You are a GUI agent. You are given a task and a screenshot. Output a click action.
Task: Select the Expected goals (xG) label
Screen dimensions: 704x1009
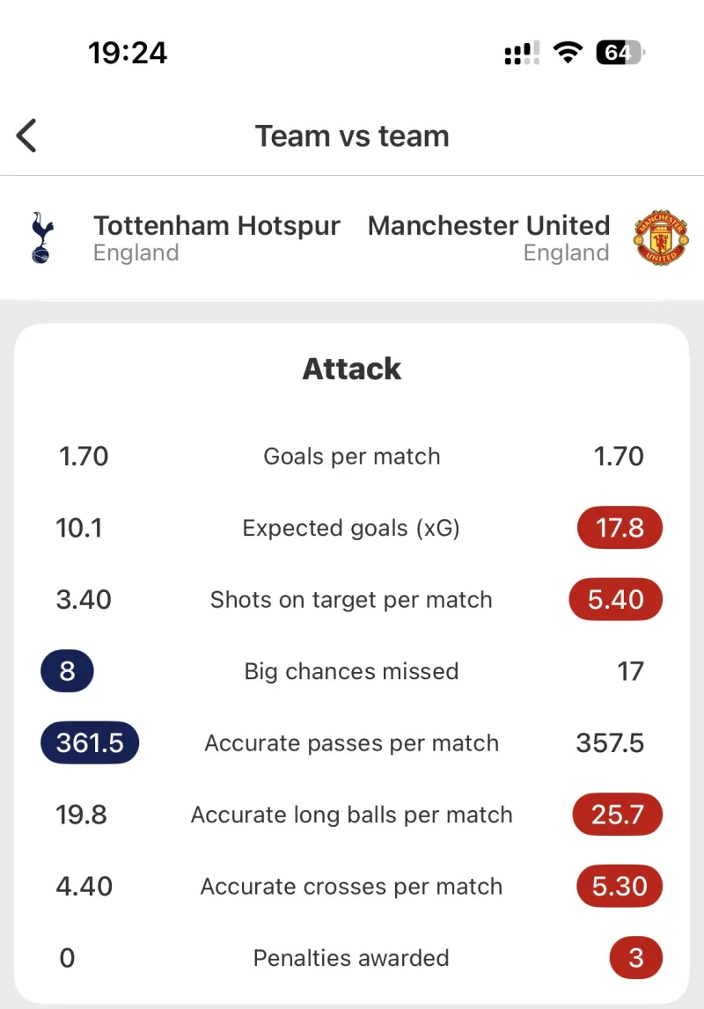pyautogui.click(x=352, y=528)
